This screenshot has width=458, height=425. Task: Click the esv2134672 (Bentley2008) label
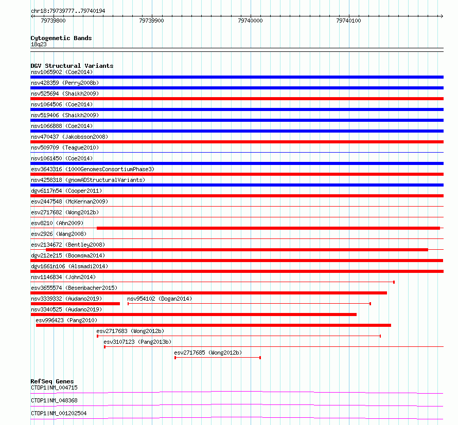click(68, 245)
